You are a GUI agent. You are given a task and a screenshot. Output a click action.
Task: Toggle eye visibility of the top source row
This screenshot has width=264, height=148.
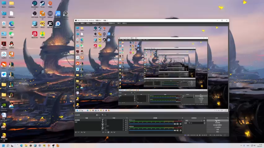123,120
